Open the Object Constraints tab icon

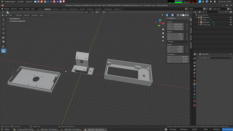click(195, 94)
